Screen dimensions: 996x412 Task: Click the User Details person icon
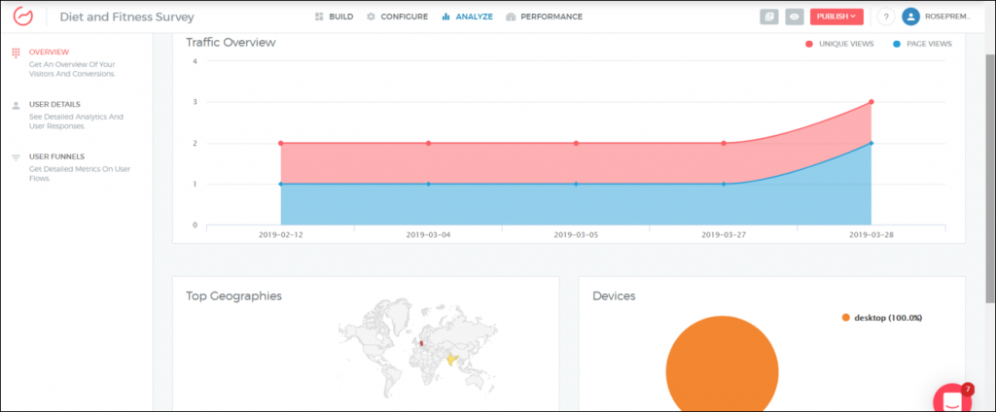click(16, 105)
